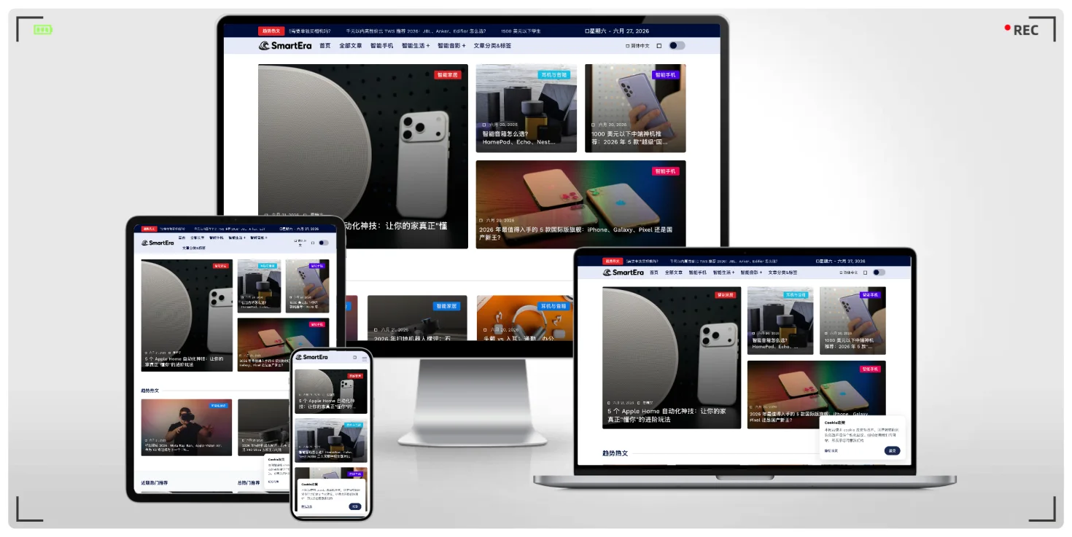Click the 近期热门推荐 heading on the tablet
This screenshot has height=537, width=1072.
154,482
